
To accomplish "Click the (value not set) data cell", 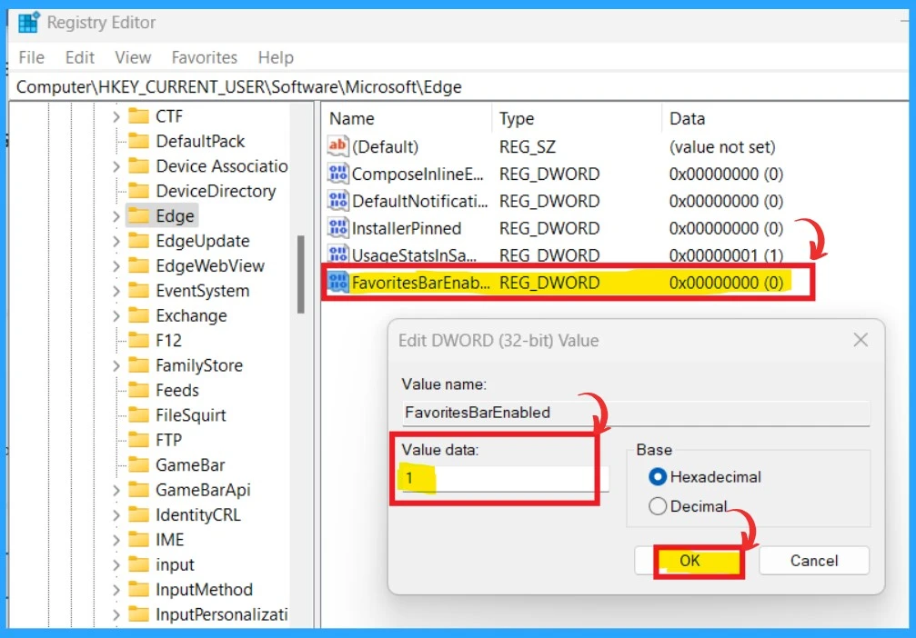I will coord(722,146).
